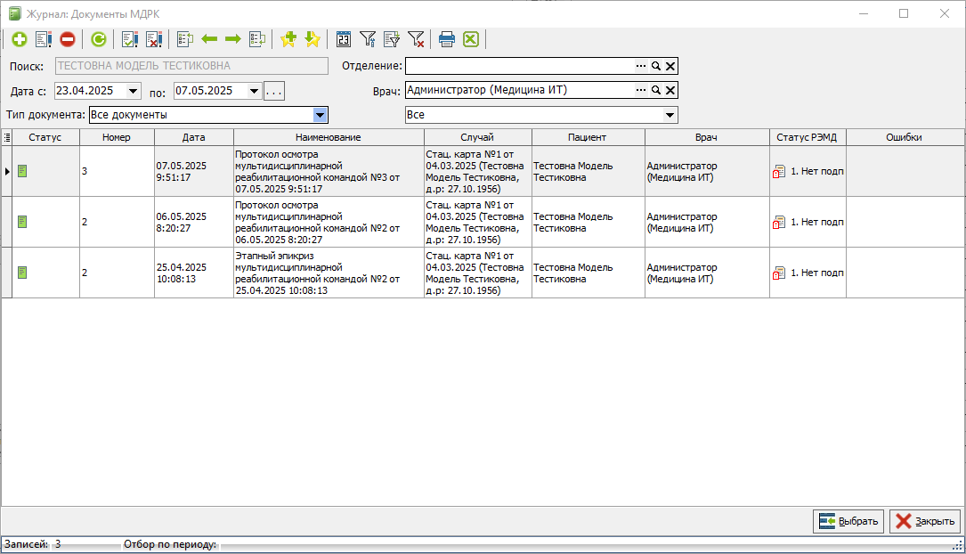The height and width of the screenshot is (554, 966).
Task: Click patient cell in the 06.05.2025 row
Action: tap(588, 222)
